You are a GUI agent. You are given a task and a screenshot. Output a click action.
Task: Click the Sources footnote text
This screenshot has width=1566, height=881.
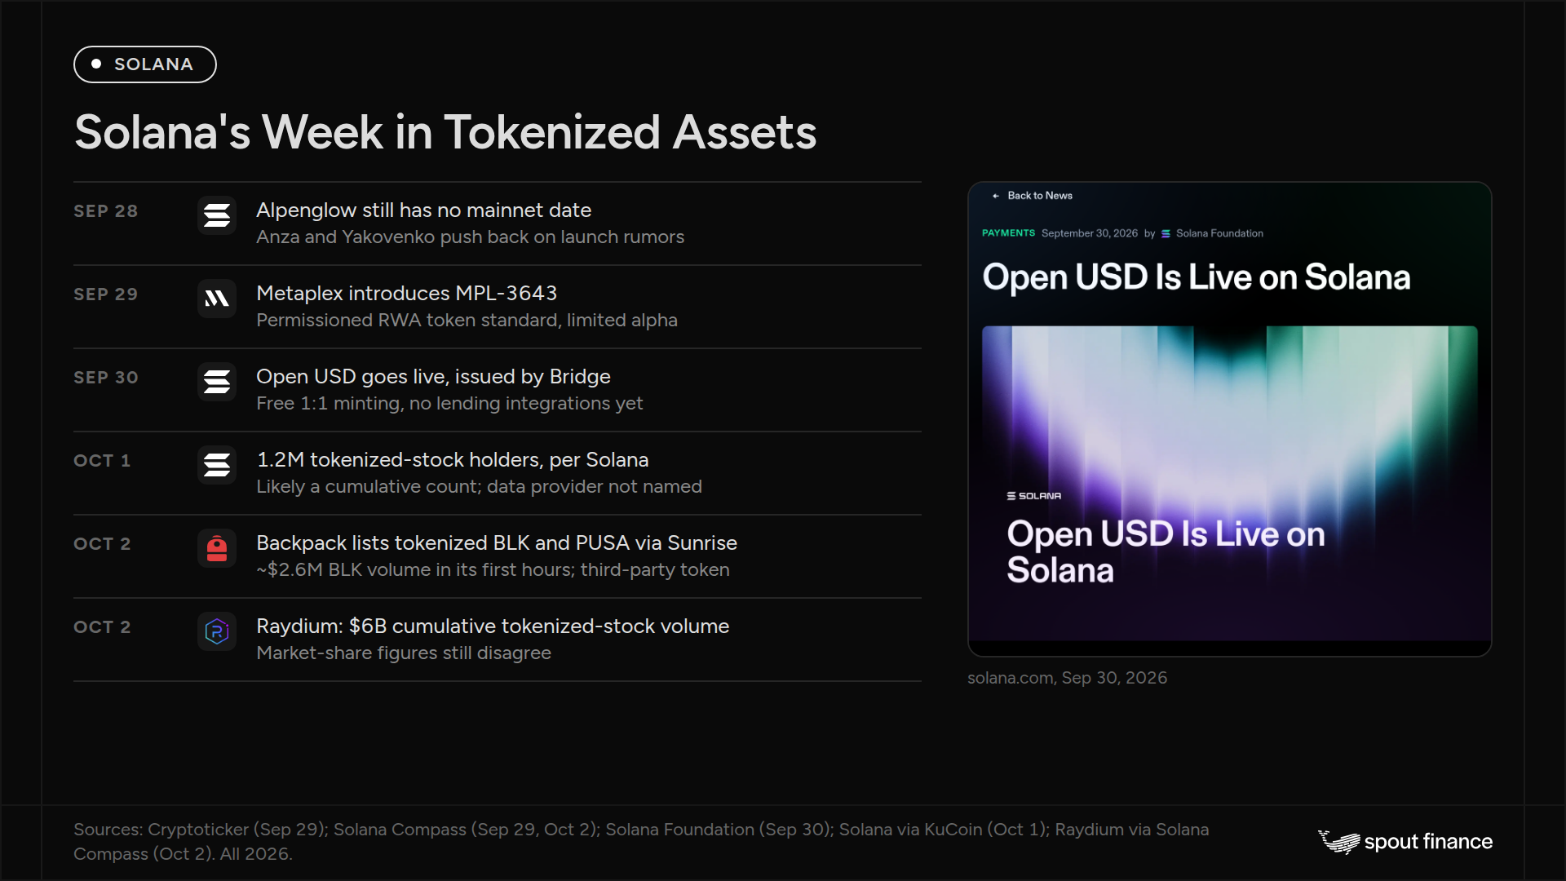tap(641, 842)
